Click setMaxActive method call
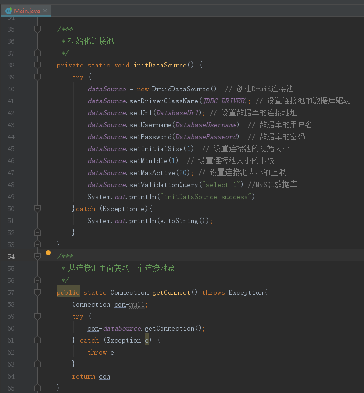This screenshot has width=364, height=393. tap(152, 173)
